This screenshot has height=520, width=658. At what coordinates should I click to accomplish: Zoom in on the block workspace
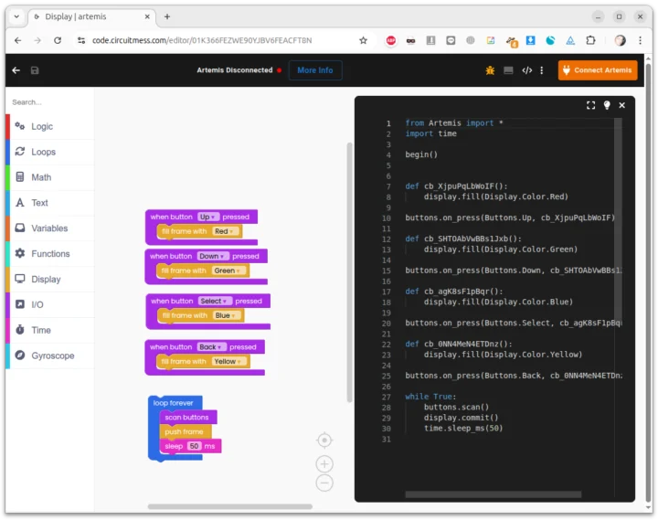coord(324,464)
